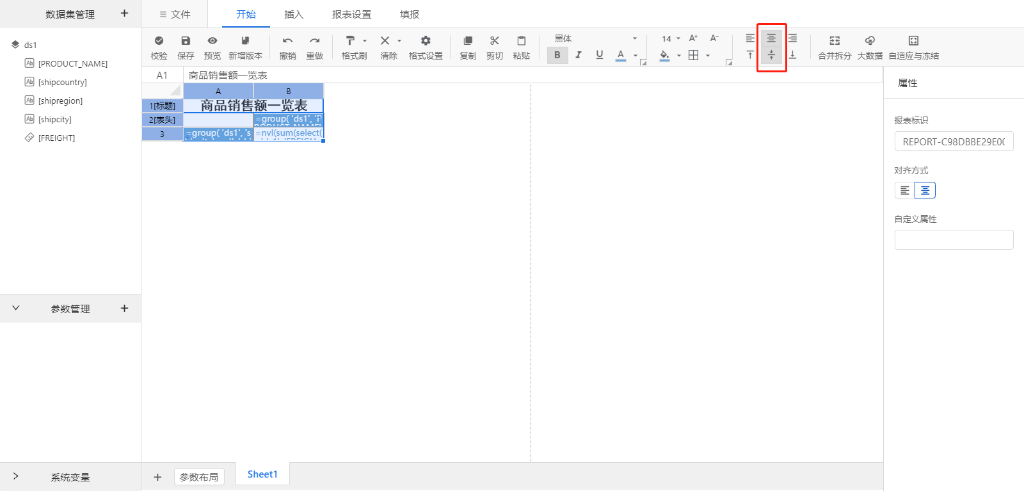Expand the 系统变量 section

(x=16, y=477)
